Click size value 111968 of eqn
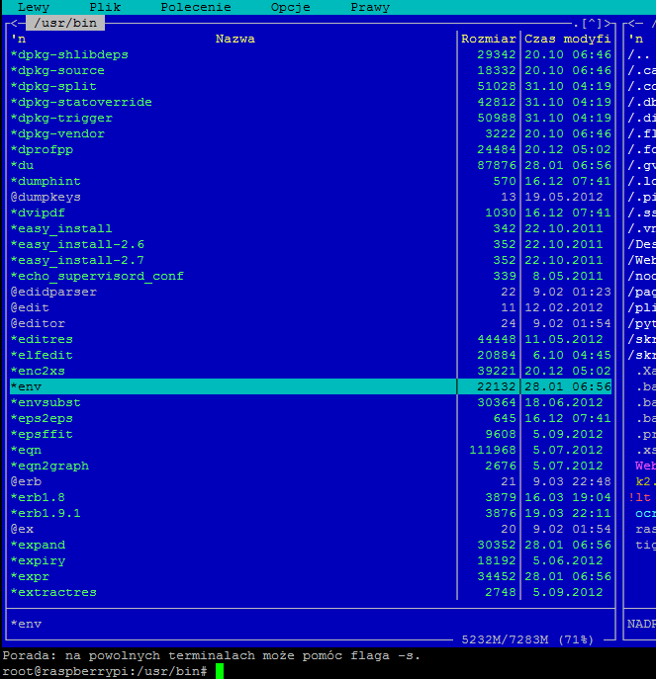The height and width of the screenshot is (679, 656). (x=493, y=450)
